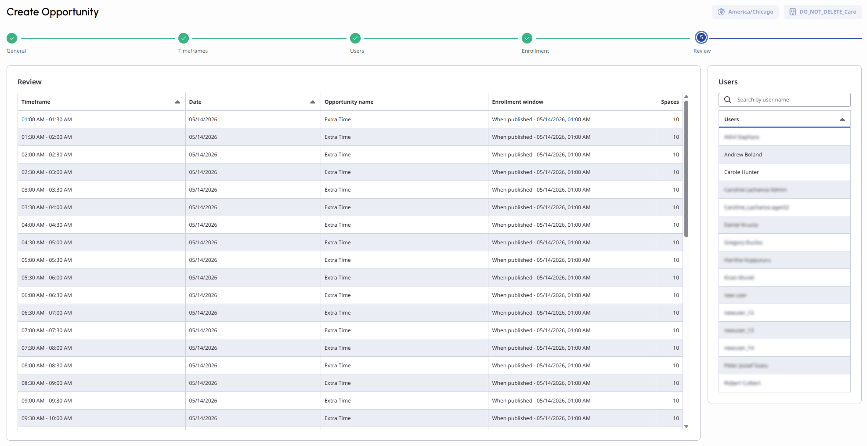This screenshot has width=867, height=446.
Task: Click the Opportunity name column header
Action: coord(404,102)
